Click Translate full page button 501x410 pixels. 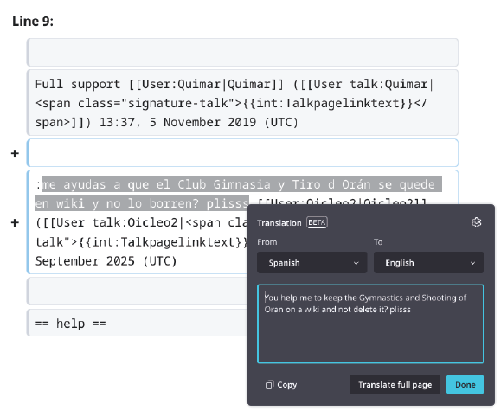click(395, 384)
